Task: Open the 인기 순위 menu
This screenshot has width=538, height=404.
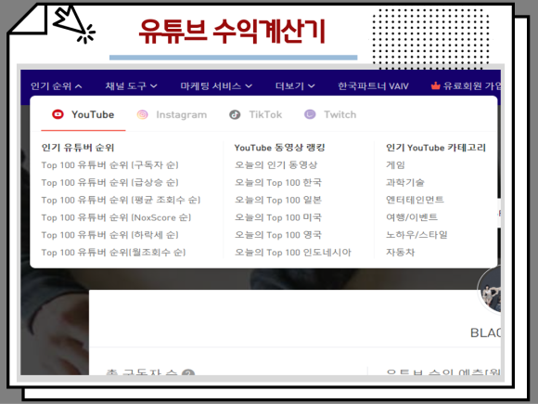Action: [57, 85]
